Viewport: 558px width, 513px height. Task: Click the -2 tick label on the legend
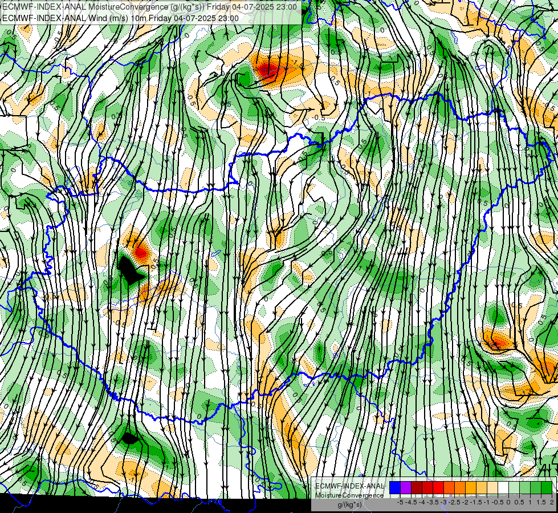point(466,502)
